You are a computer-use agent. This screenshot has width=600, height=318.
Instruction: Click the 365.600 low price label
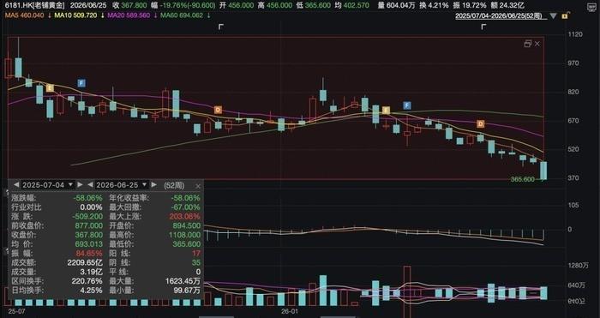pyautogui.click(x=522, y=179)
